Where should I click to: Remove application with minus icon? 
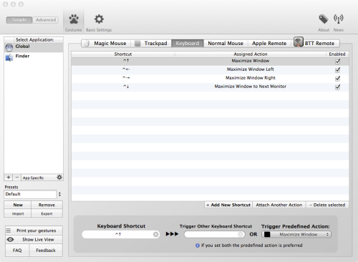coord(17,178)
